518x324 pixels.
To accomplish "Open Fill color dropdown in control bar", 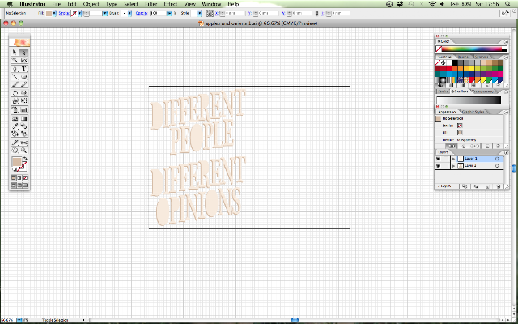I will [54, 13].
